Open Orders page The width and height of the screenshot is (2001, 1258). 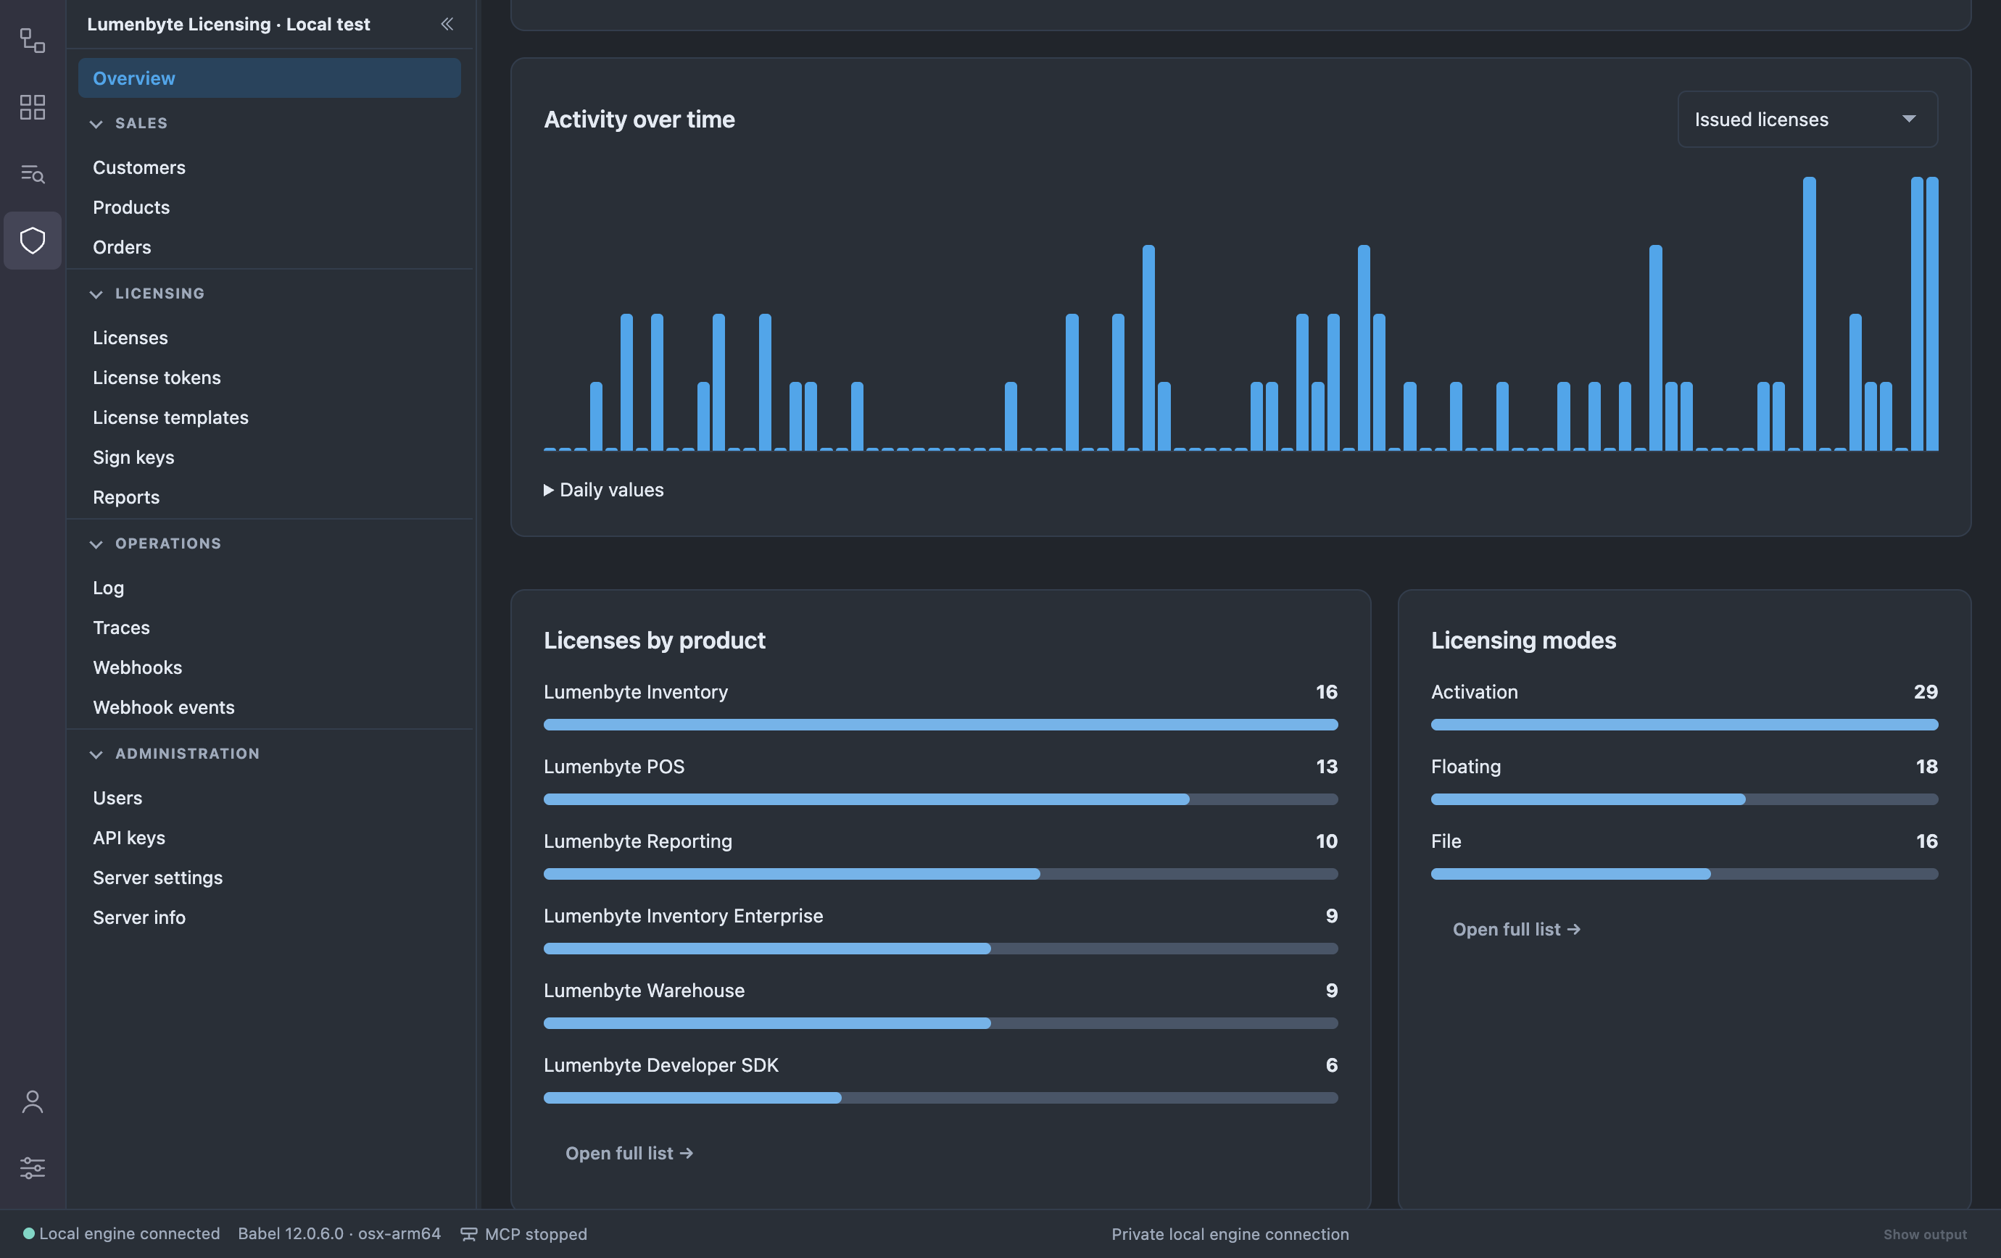point(122,247)
